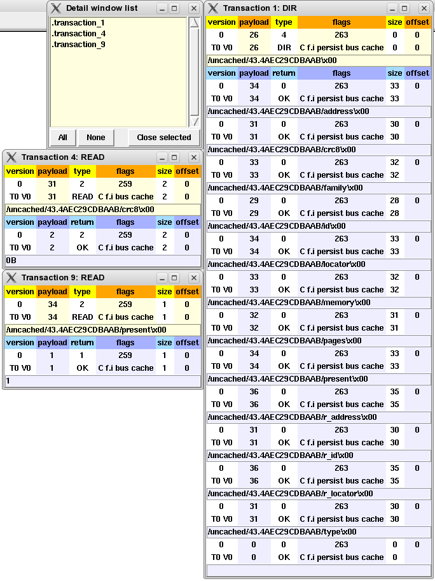The height and width of the screenshot is (581, 435).
Task: Click the blue return header in Transaction 9
Action: pyautogui.click(x=82, y=343)
